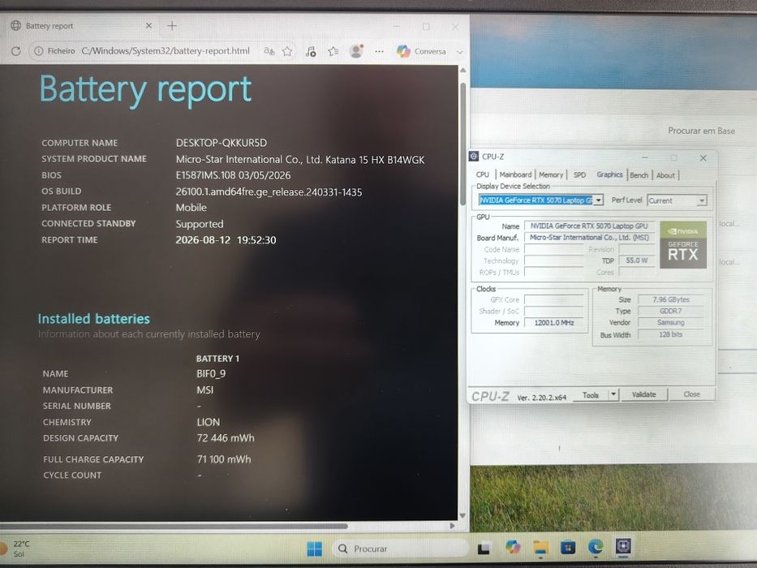Click the memory clock 12001.0 MHz value

553,323
